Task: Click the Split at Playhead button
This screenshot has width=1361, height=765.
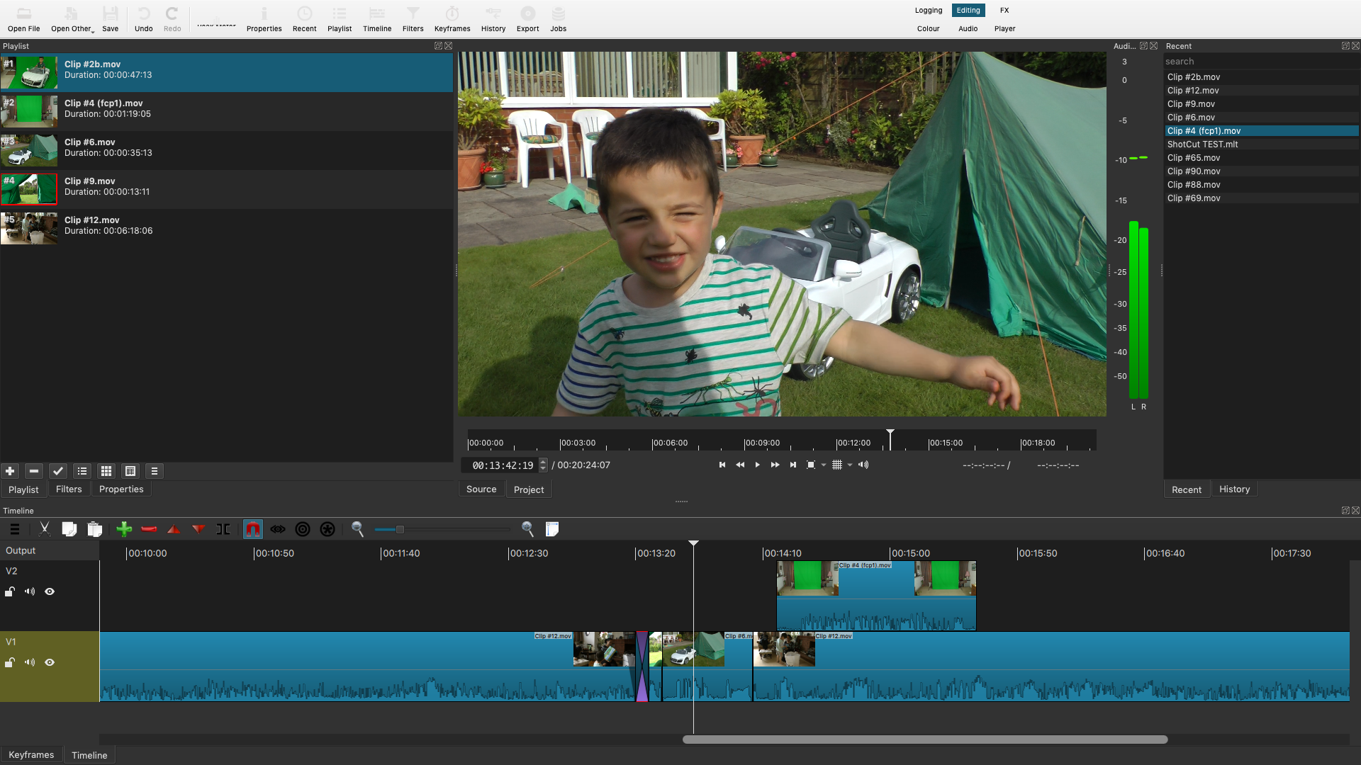Action: click(x=223, y=529)
